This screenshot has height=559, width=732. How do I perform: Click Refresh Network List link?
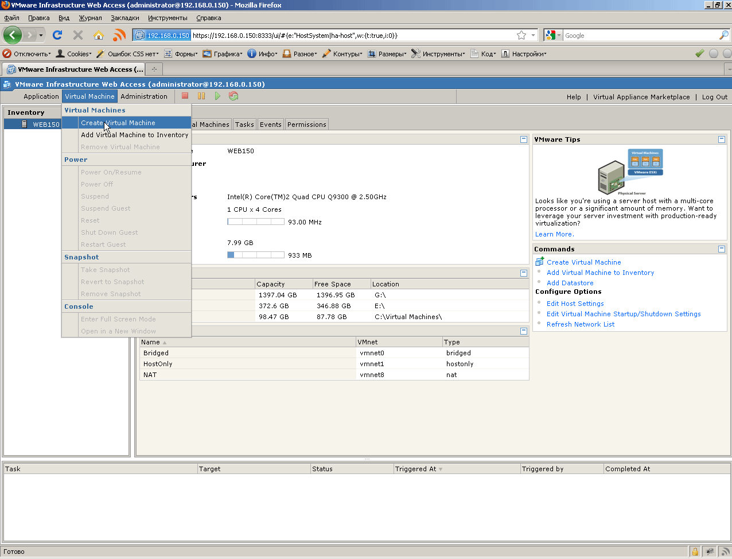[580, 324]
